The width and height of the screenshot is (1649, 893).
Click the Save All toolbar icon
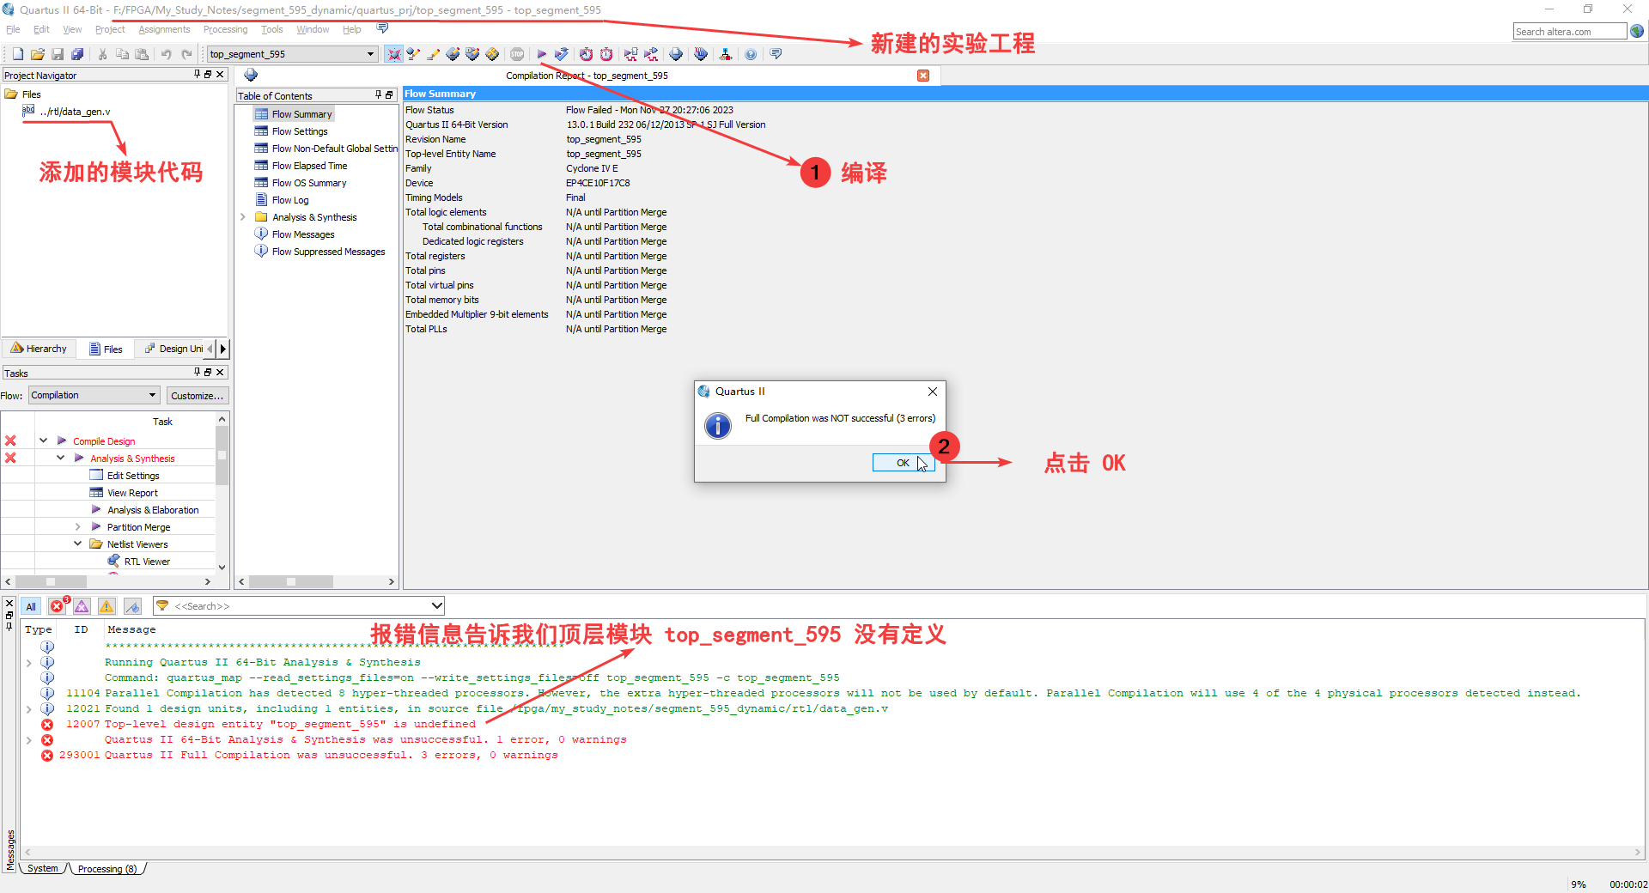[77, 54]
